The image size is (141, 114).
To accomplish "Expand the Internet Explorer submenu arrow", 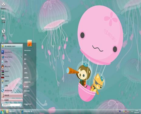I will pos(22,57).
